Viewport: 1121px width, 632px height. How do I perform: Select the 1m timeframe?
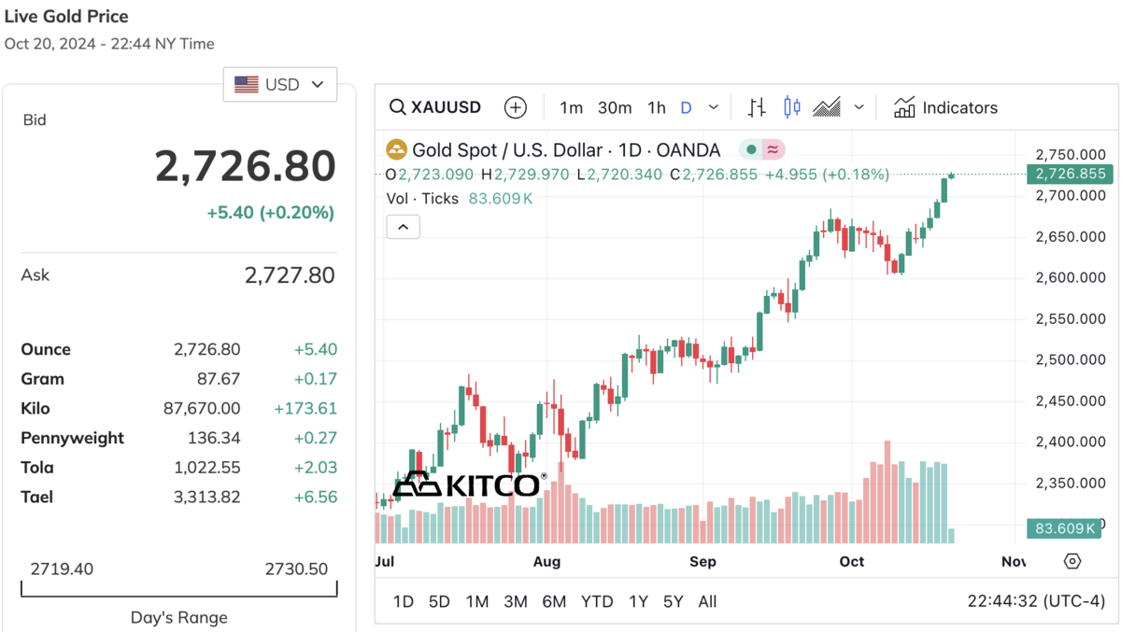pyautogui.click(x=571, y=107)
